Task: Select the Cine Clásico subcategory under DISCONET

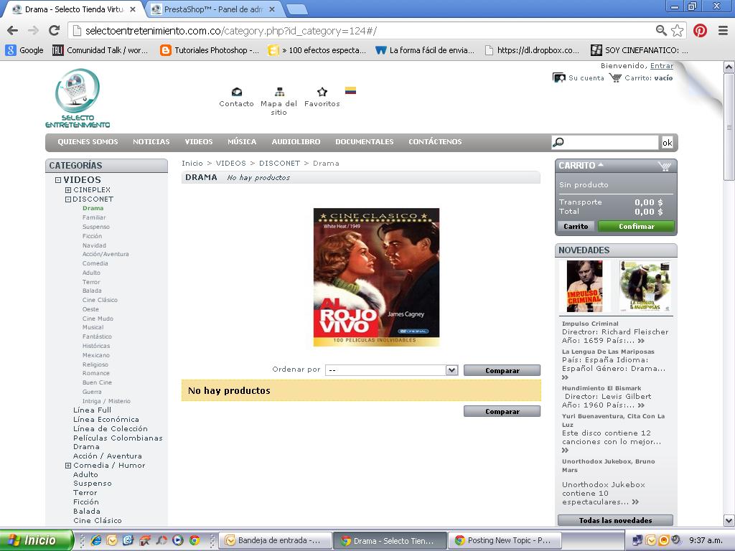Action: (100, 301)
